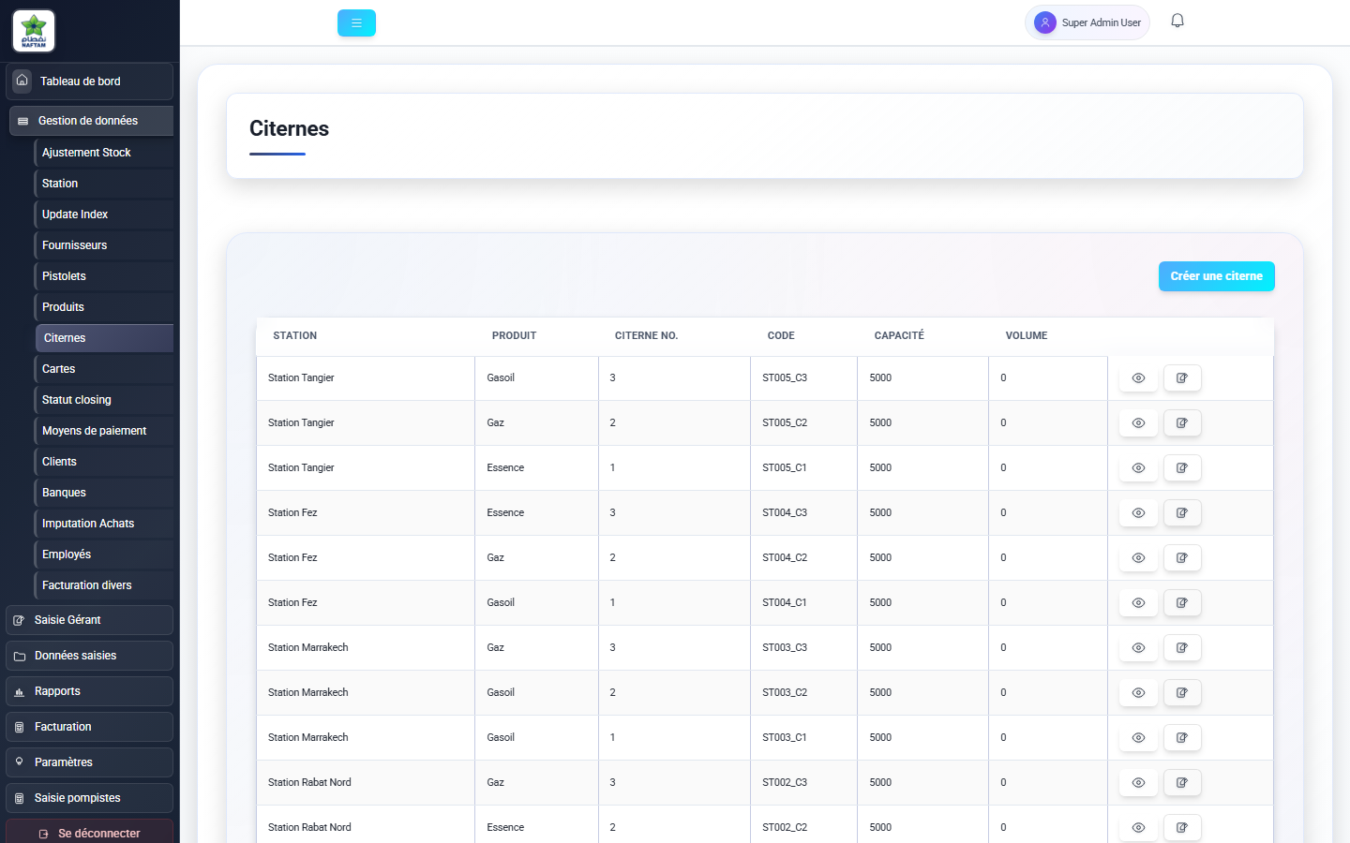
Task: View details of citerne ST005_C2
Action: (x=1138, y=423)
